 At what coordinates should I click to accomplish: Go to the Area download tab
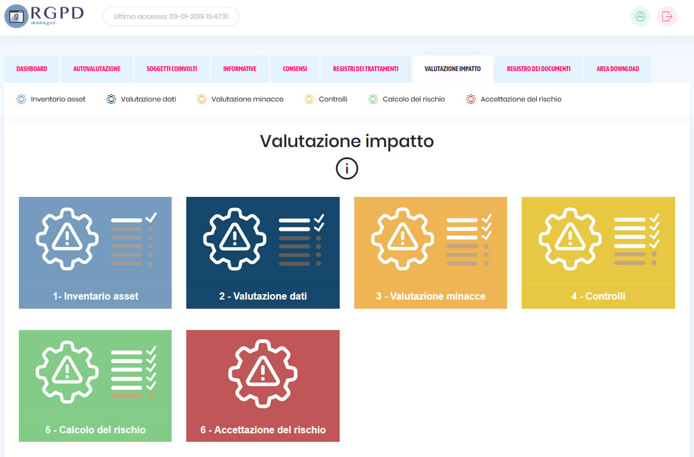[618, 69]
